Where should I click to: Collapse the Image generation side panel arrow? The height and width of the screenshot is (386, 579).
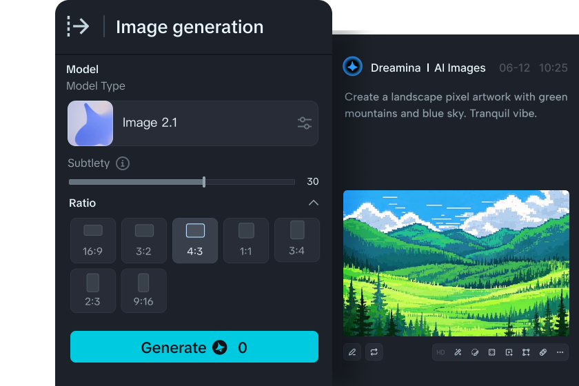(79, 27)
